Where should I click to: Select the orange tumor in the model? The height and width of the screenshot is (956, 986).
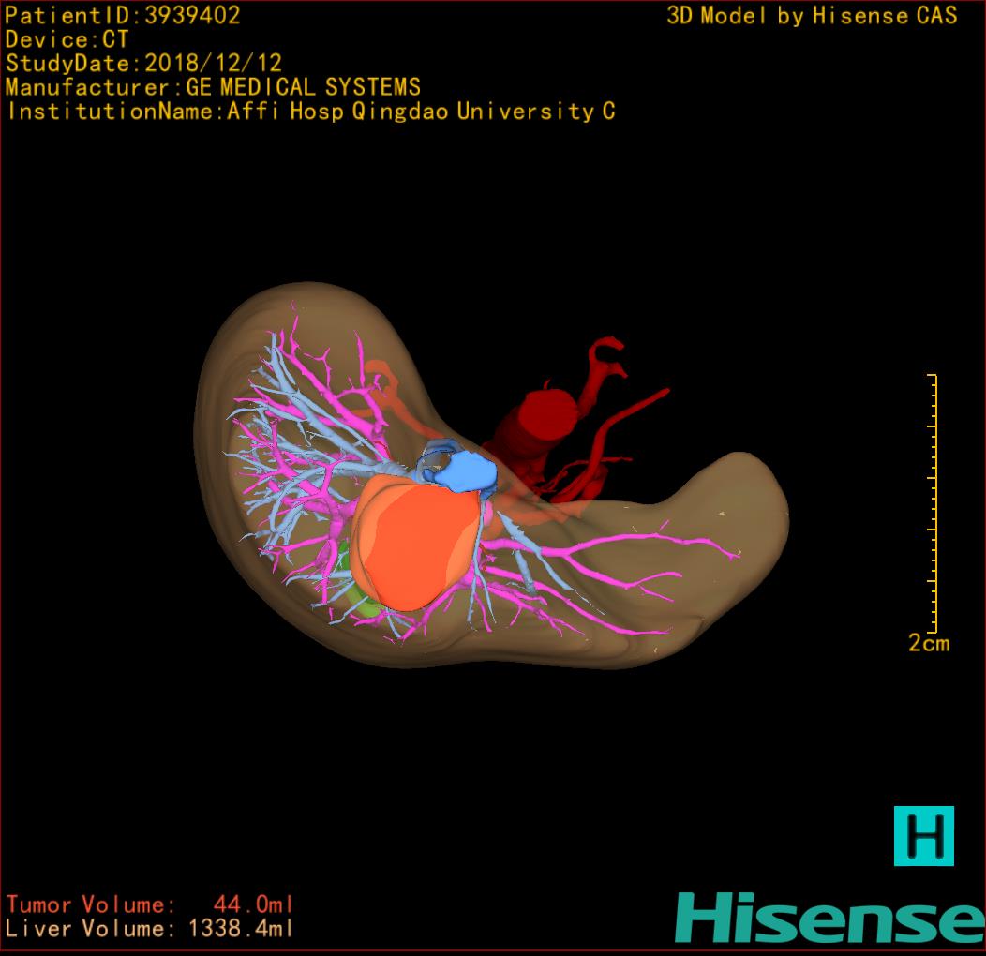[x=412, y=544]
